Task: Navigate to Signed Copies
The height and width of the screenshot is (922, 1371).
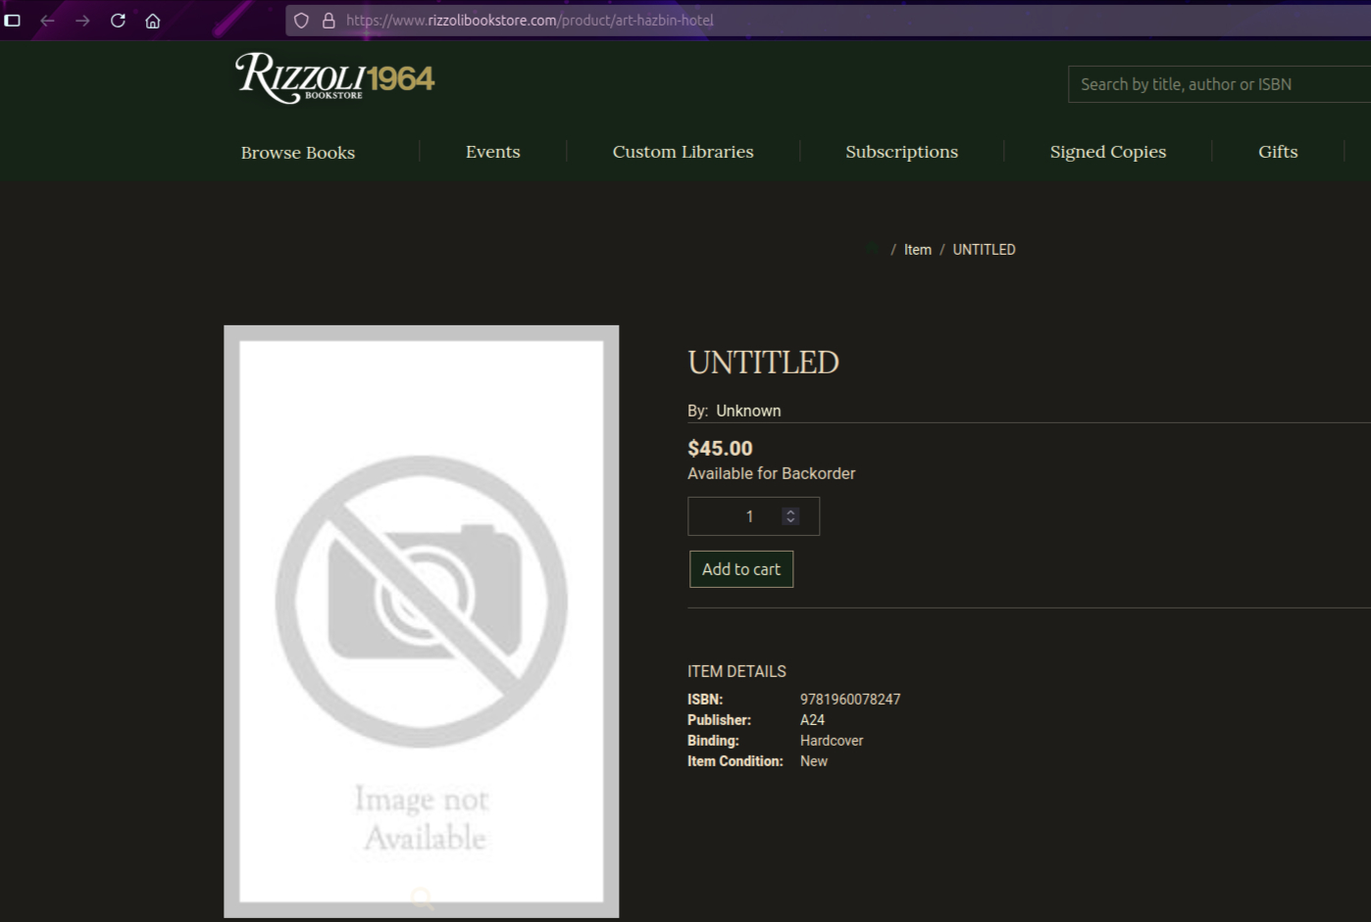Action: (1107, 152)
